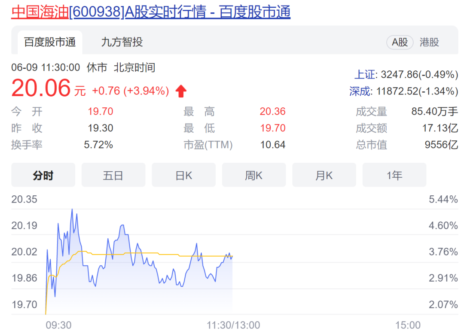Select the A股 market toggle
This screenshot has width=464, height=334.
pos(400,42)
